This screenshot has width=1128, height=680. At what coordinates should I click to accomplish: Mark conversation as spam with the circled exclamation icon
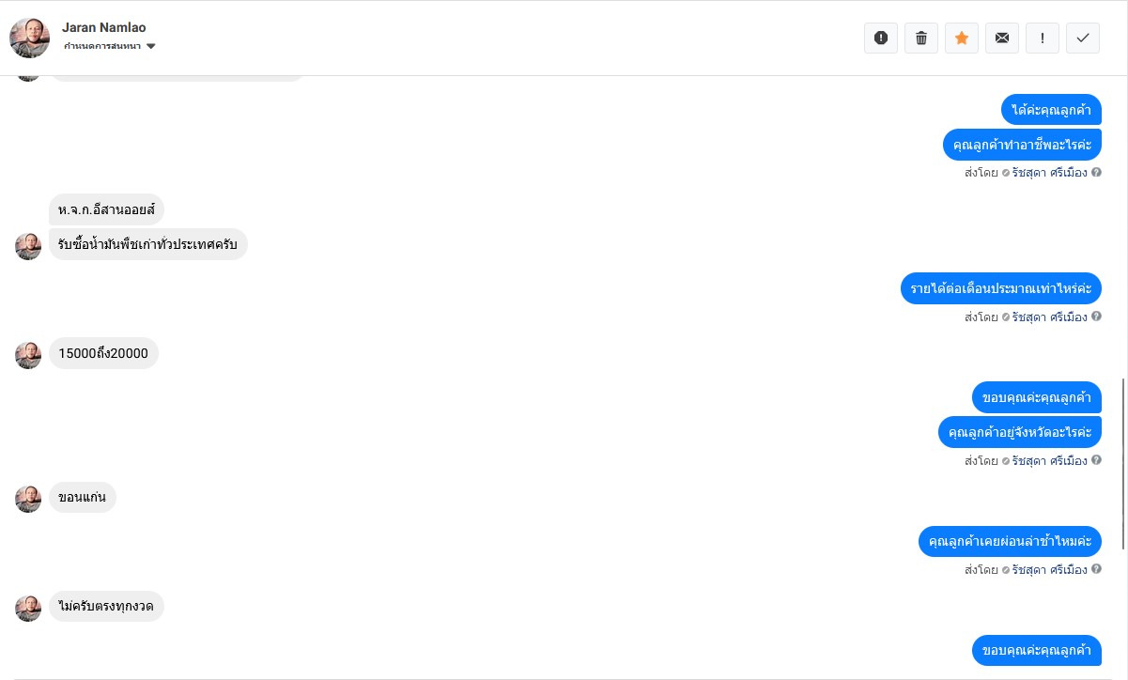pyautogui.click(x=881, y=38)
